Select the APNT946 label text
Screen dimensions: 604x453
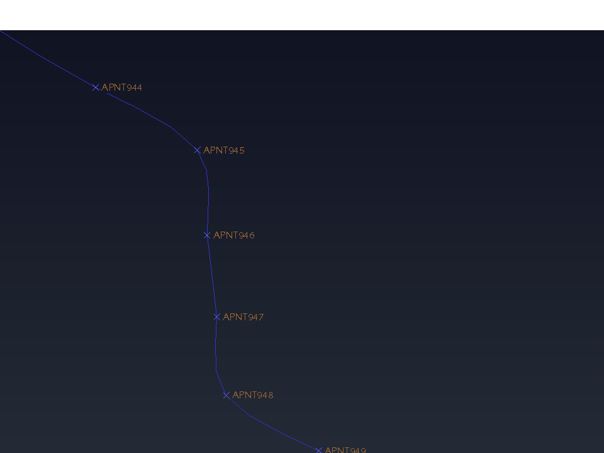pyautogui.click(x=234, y=235)
